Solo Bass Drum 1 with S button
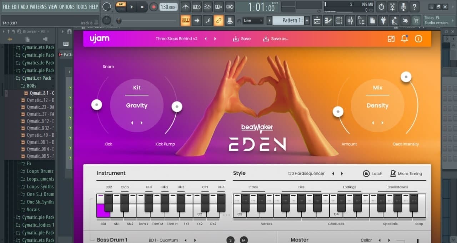 231,240
